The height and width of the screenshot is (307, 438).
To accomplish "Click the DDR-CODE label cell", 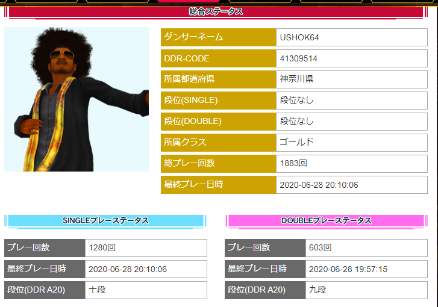I will click(x=219, y=58).
